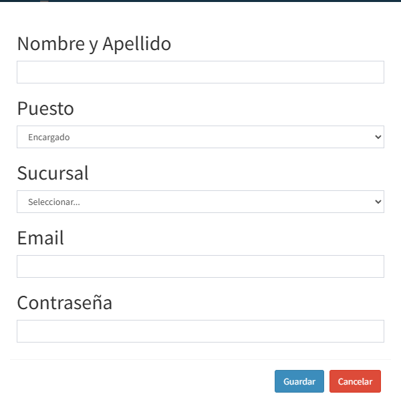Place cursor in the password box
This screenshot has width=401, height=412.
click(x=200, y=331)
